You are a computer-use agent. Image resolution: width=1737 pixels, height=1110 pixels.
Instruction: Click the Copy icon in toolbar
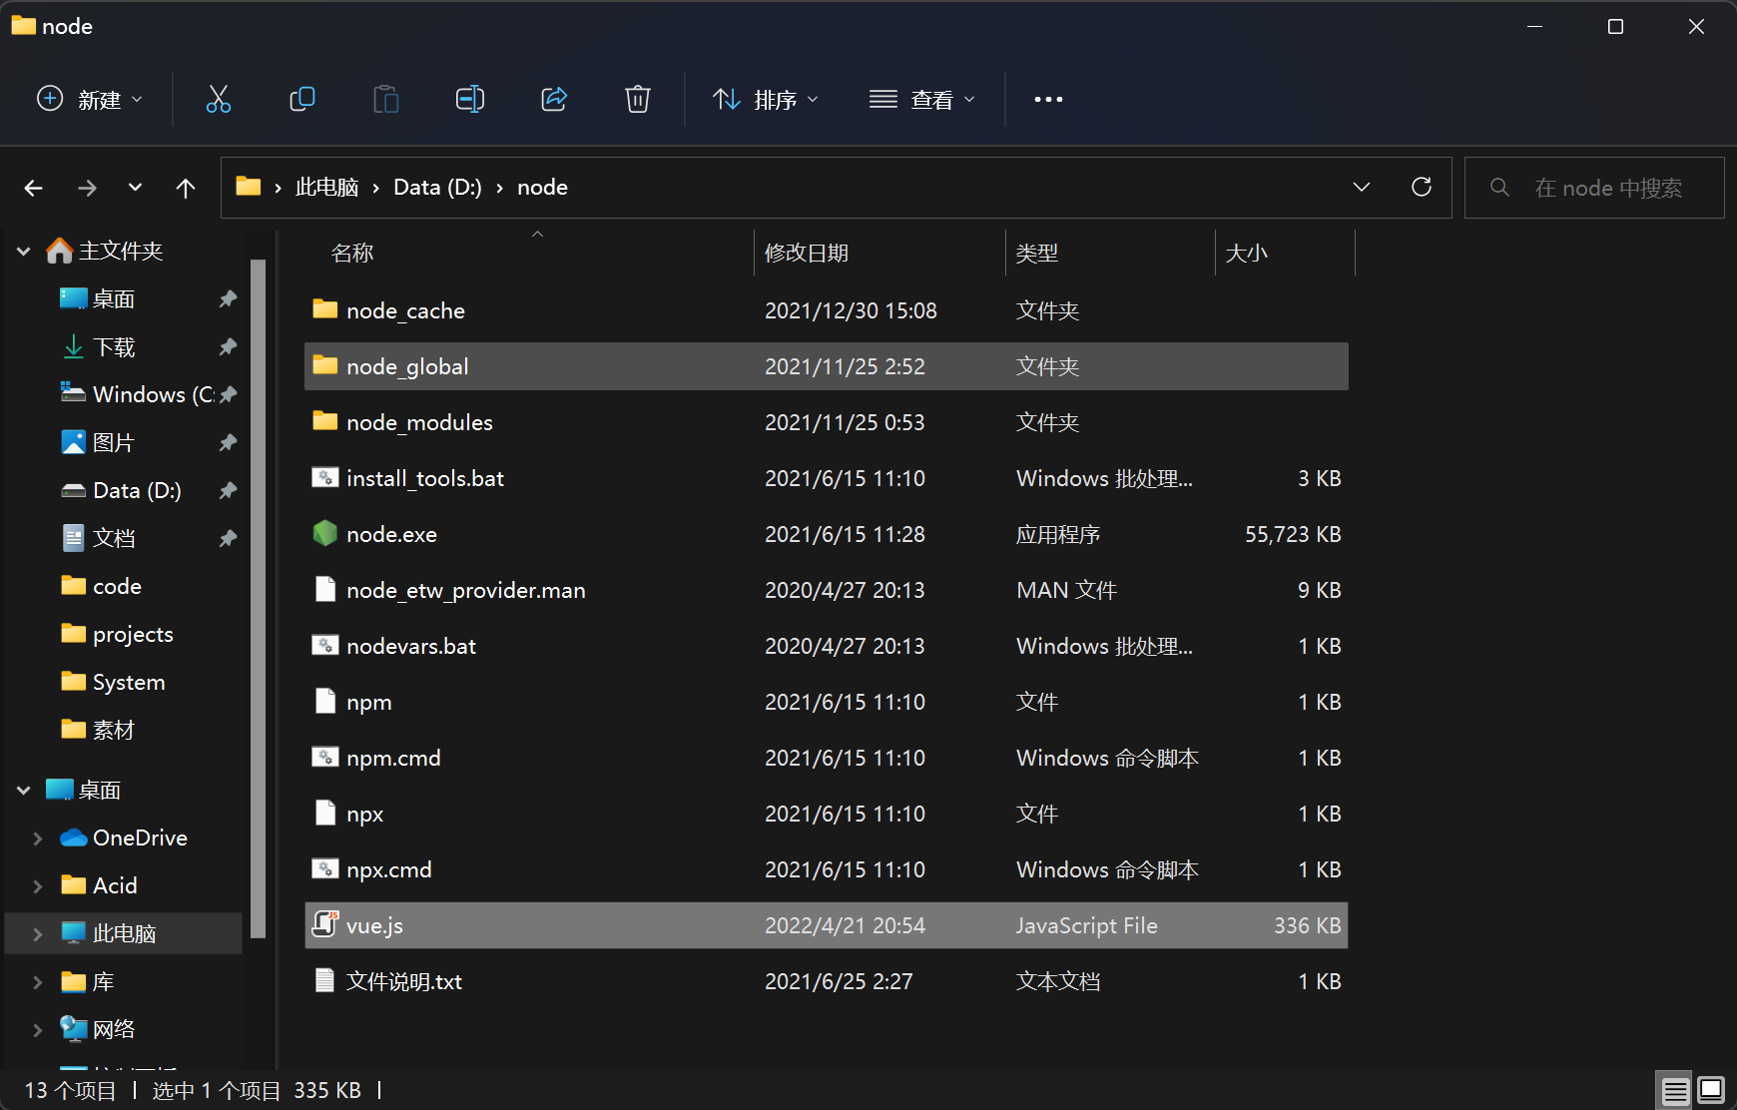(301, 99)
